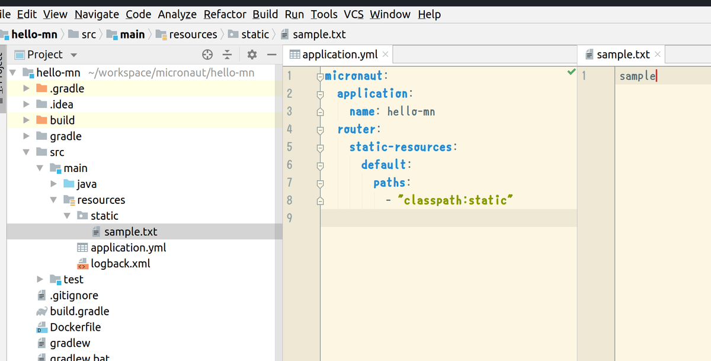711x361 pixels.
Task: Select sample.txt in project tree
Action: [x=130, y=232]
